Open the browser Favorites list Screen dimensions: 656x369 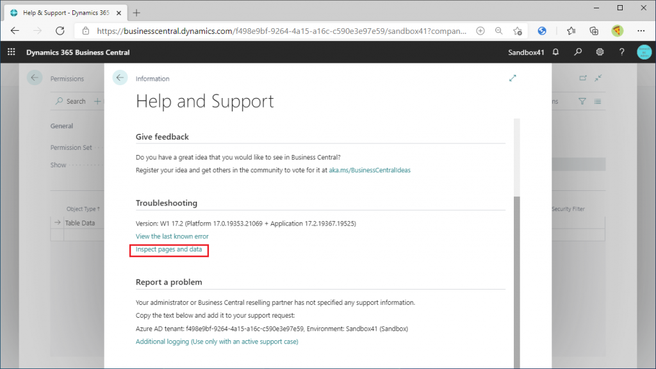point(571,31)
